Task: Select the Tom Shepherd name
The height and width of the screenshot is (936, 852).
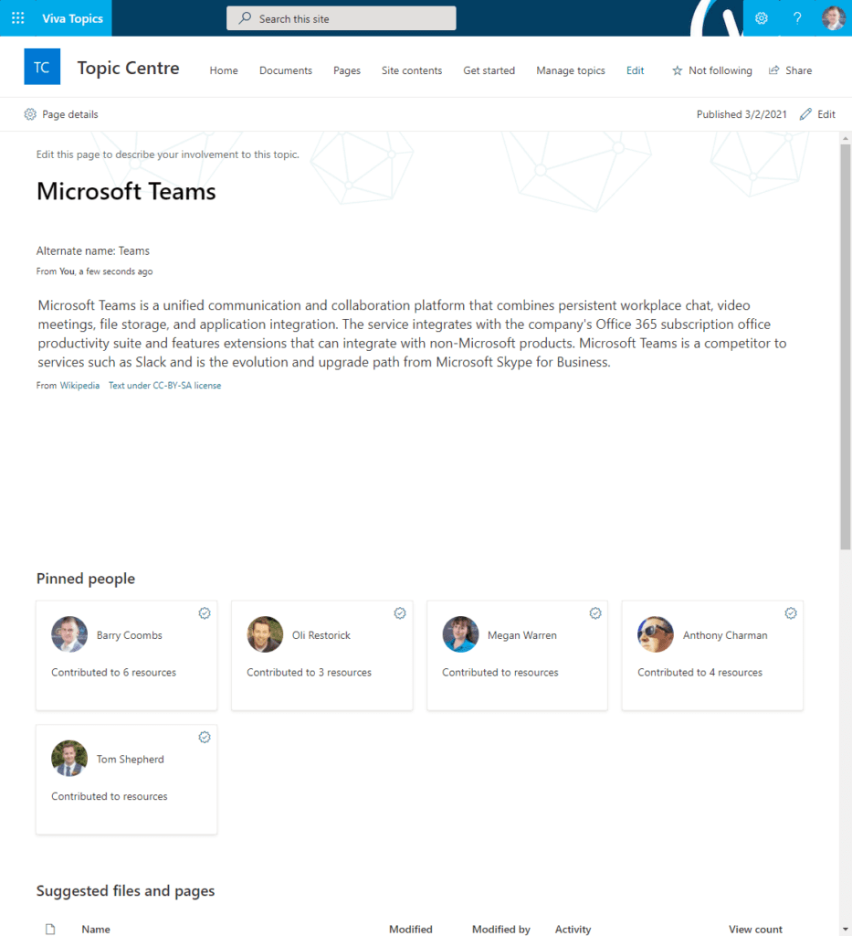Action: (x=130, y=760)
